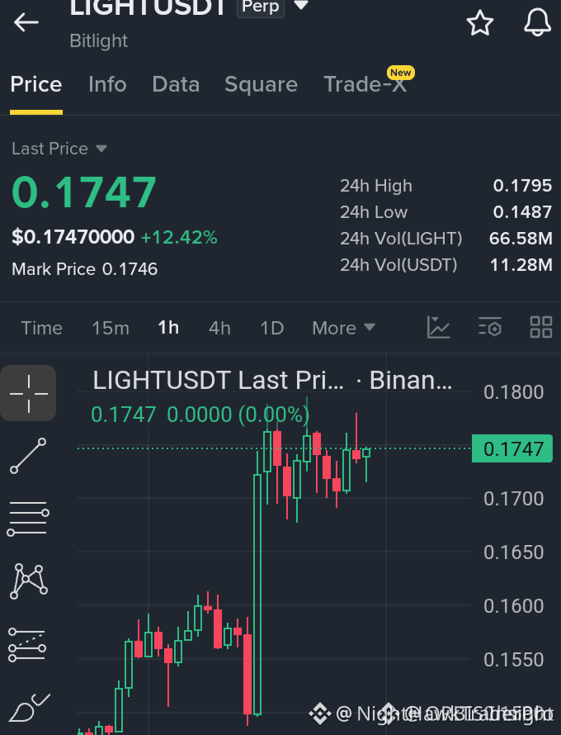Screen dimensions: 561x735
Task: Click the Bitlight subtitle text
Action: pos(99,40)
